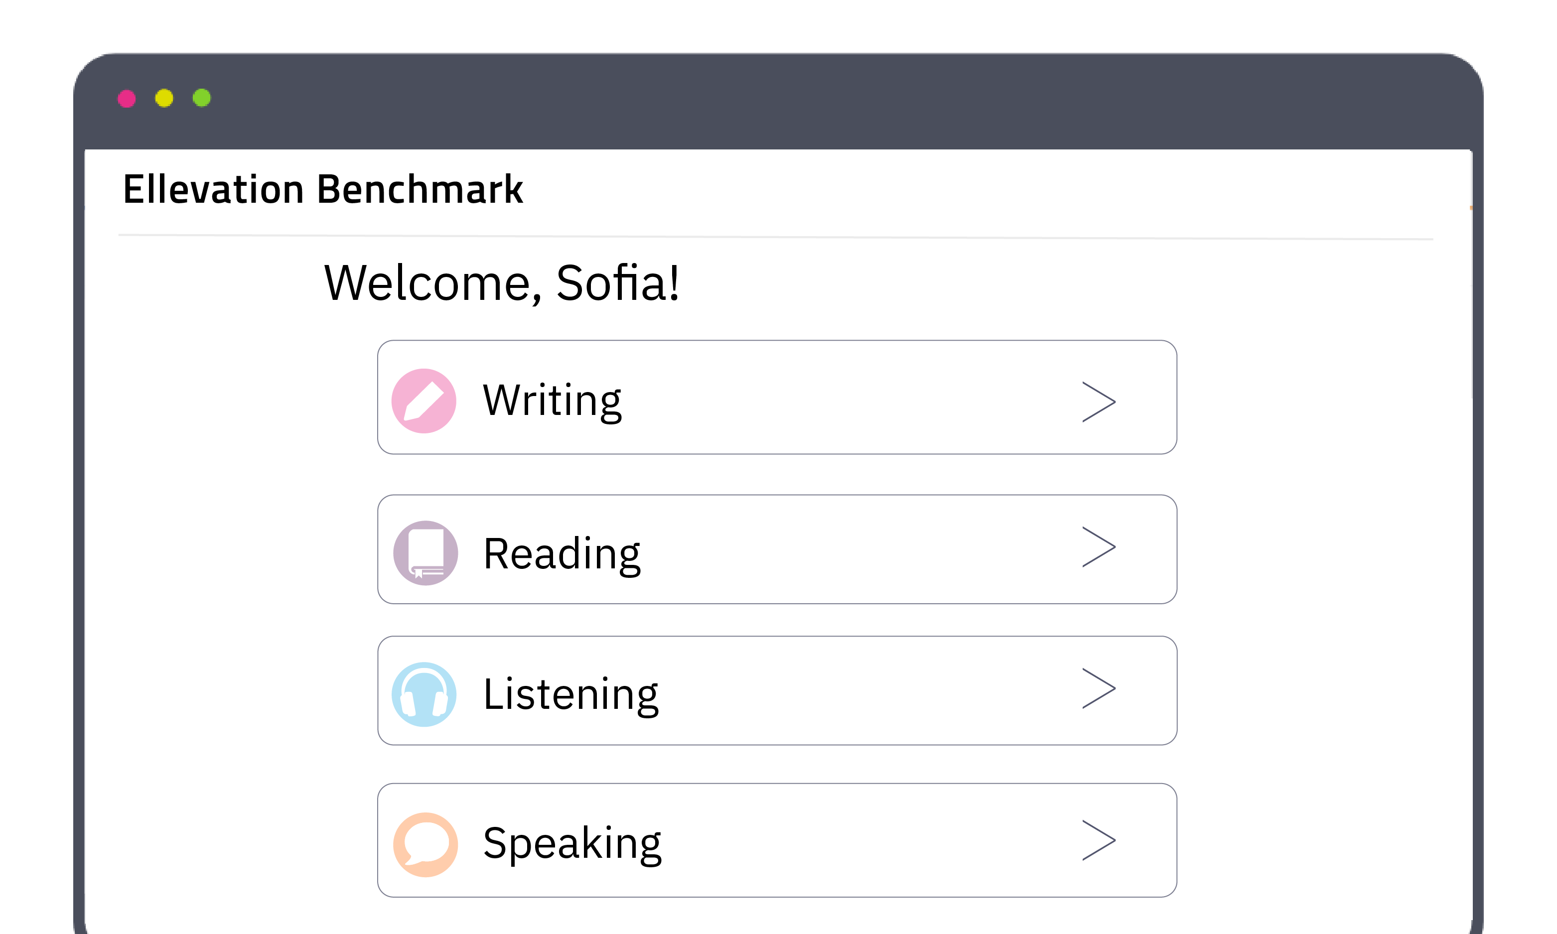Click the yellow minimize window dot
The width and height of the screenshot is (1557, 934).
click(x=164, y=98)
